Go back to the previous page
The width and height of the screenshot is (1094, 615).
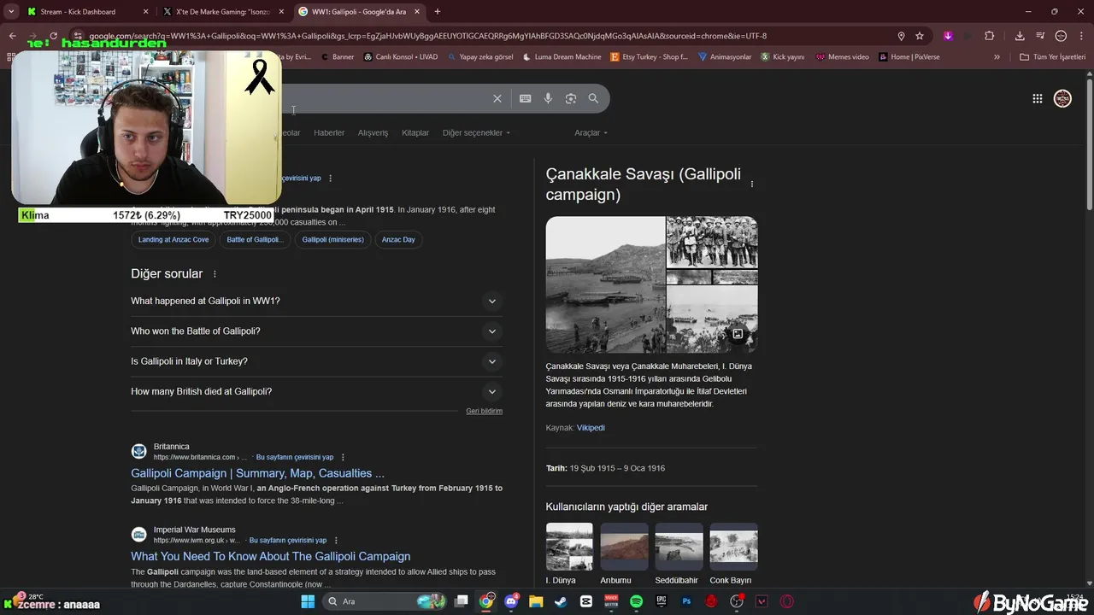coord(12,36)
